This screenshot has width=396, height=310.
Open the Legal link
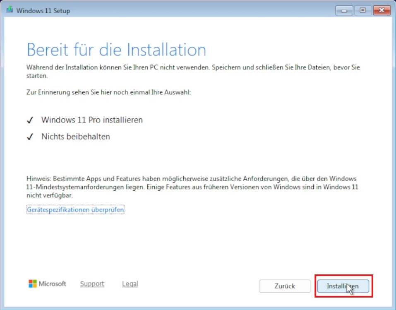pos(130,284)
